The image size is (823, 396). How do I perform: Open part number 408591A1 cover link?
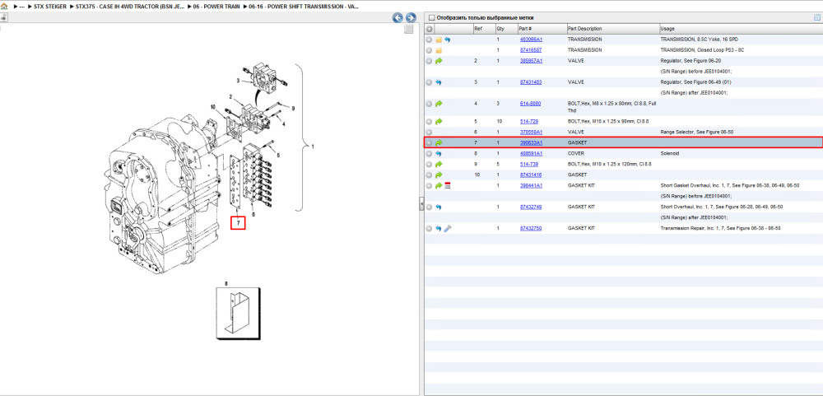pos(531,153)
